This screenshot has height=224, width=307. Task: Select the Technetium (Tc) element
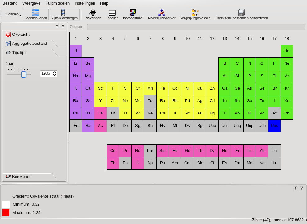point(150,101)
